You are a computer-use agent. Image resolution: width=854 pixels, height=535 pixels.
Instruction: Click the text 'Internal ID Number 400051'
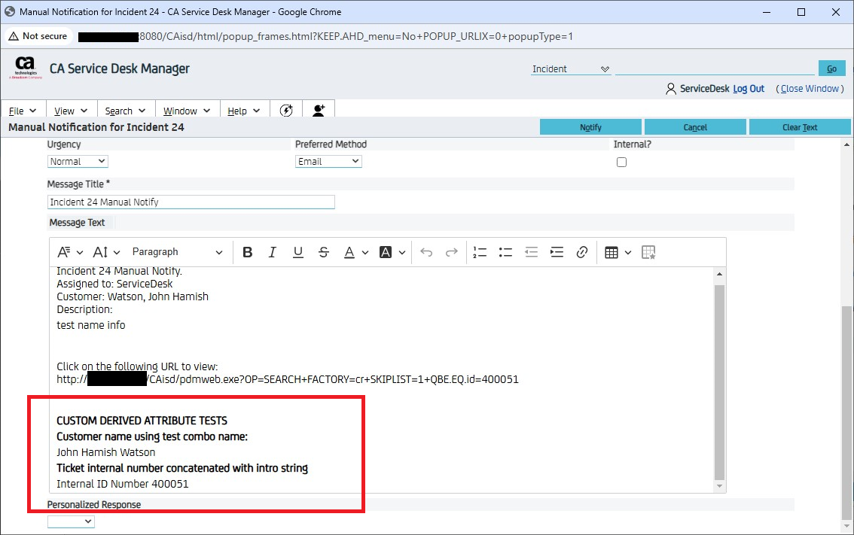pos(123,484)
